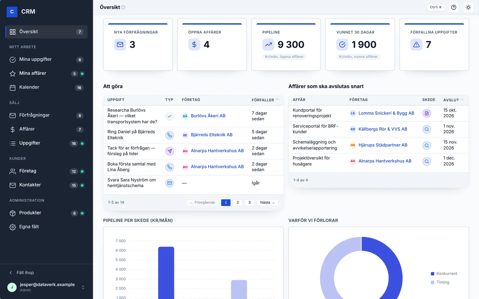Click phone icon for Boka första samtal task
This screenshot has height=299, width=479.
[170, 167]
